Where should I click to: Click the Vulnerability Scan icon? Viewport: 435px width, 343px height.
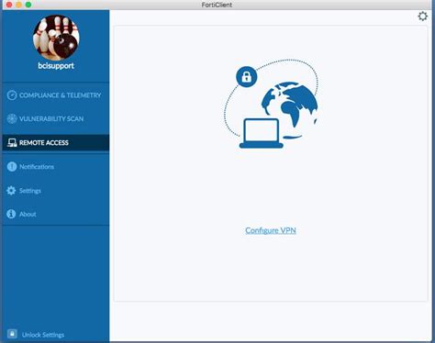(x=12, y=119)
